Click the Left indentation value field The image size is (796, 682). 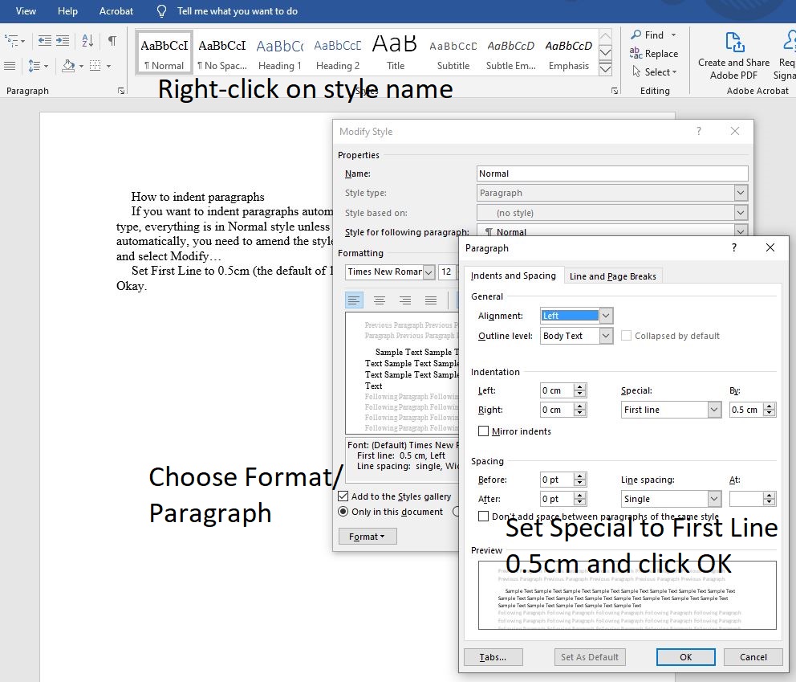point(557,390)
